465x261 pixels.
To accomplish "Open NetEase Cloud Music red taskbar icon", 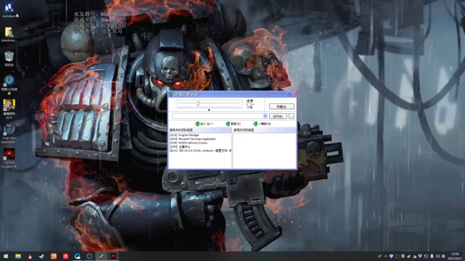I will click(66, 256).
